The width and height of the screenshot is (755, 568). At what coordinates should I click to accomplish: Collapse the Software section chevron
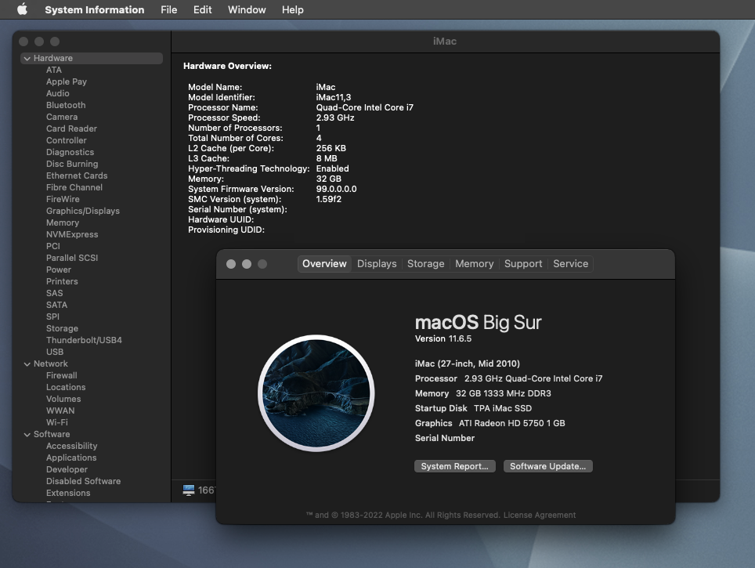[x=27, y=435]
